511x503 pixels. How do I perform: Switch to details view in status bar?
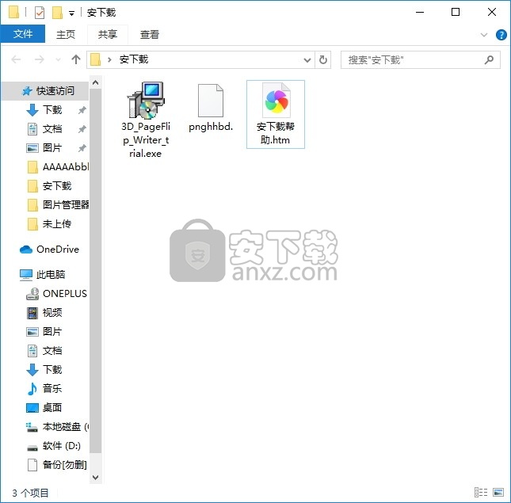point(481,492)
